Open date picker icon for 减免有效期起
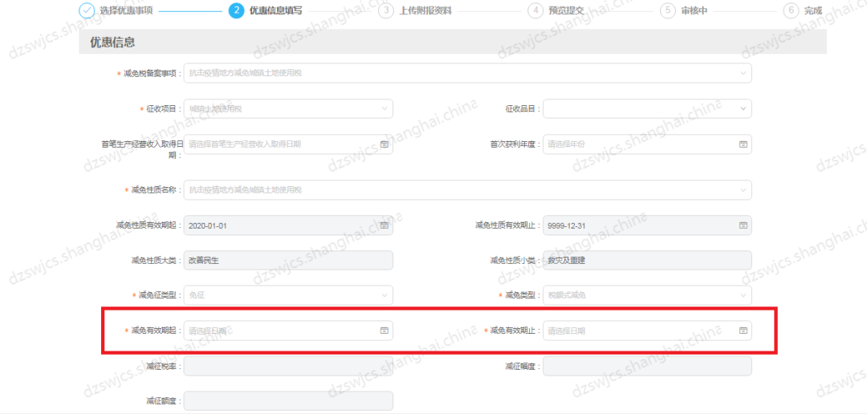 coord(384,330)
